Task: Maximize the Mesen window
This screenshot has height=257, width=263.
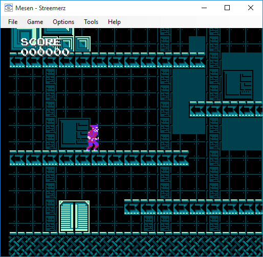Action: tap(227, 8)
